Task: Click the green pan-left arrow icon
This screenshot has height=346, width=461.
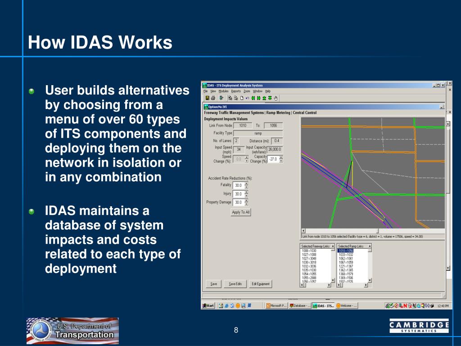Action: coord(253,98)
